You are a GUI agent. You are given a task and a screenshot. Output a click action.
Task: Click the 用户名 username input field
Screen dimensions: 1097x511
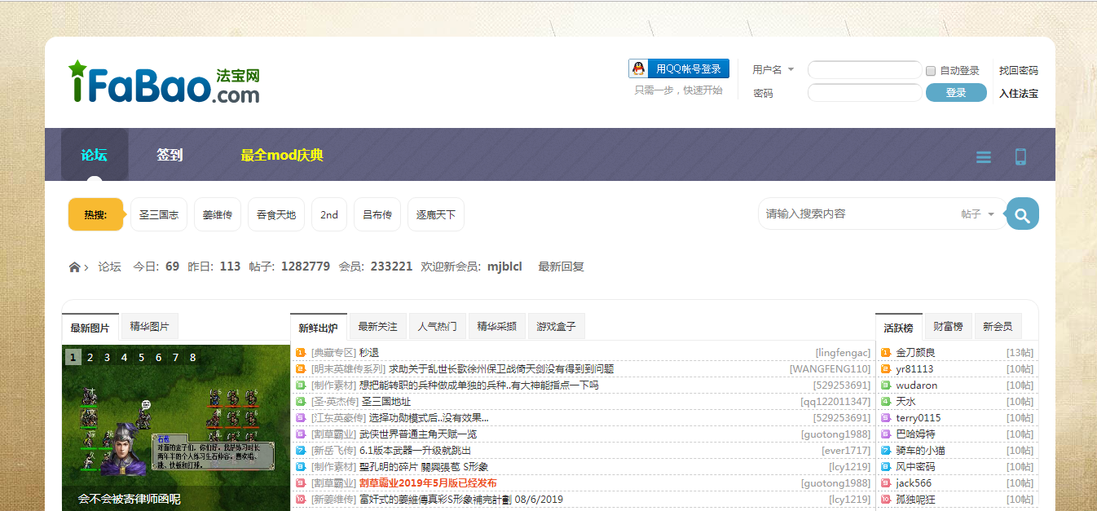click(x=865, y=70)
